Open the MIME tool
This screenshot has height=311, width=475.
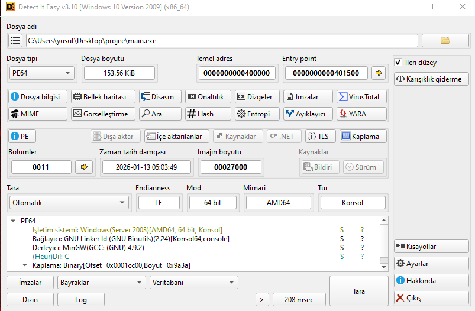pyautogui.click(x=38, y=114)
